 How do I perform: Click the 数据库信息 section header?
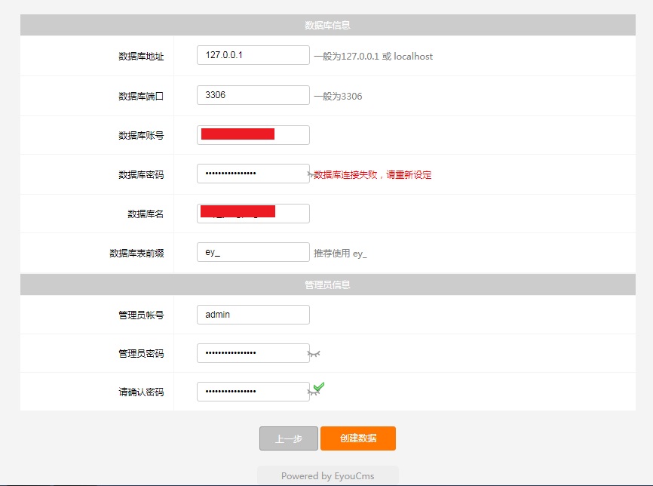click(x=328, y=25)
